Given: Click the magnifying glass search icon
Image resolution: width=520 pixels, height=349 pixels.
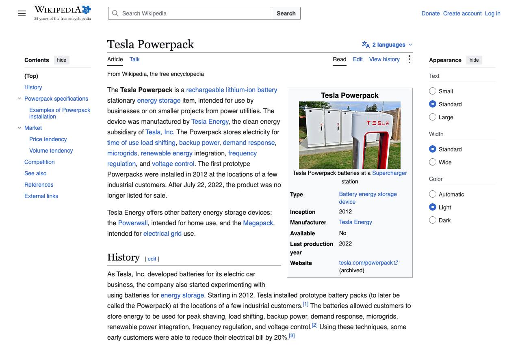Looking at the screenshot, I should [115, 13].
